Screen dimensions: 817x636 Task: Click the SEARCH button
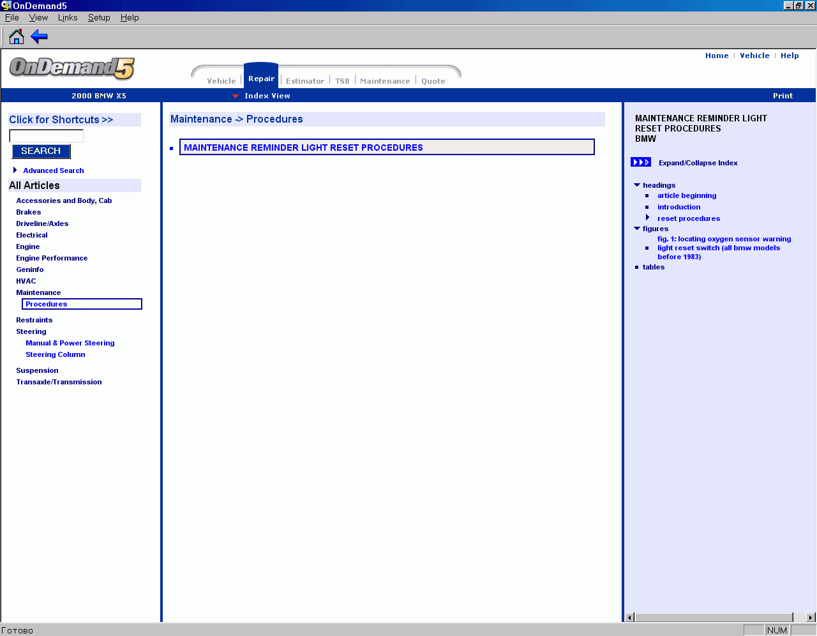click(x=41, y=151)
